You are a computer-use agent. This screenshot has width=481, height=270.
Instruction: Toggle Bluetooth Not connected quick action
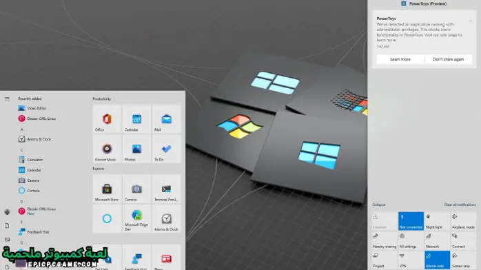pyautogui.click(x=411, y=221)
